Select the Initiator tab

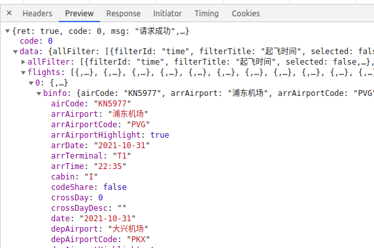point(167,14)
